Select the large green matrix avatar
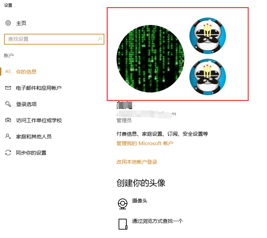 coord(150,59)
